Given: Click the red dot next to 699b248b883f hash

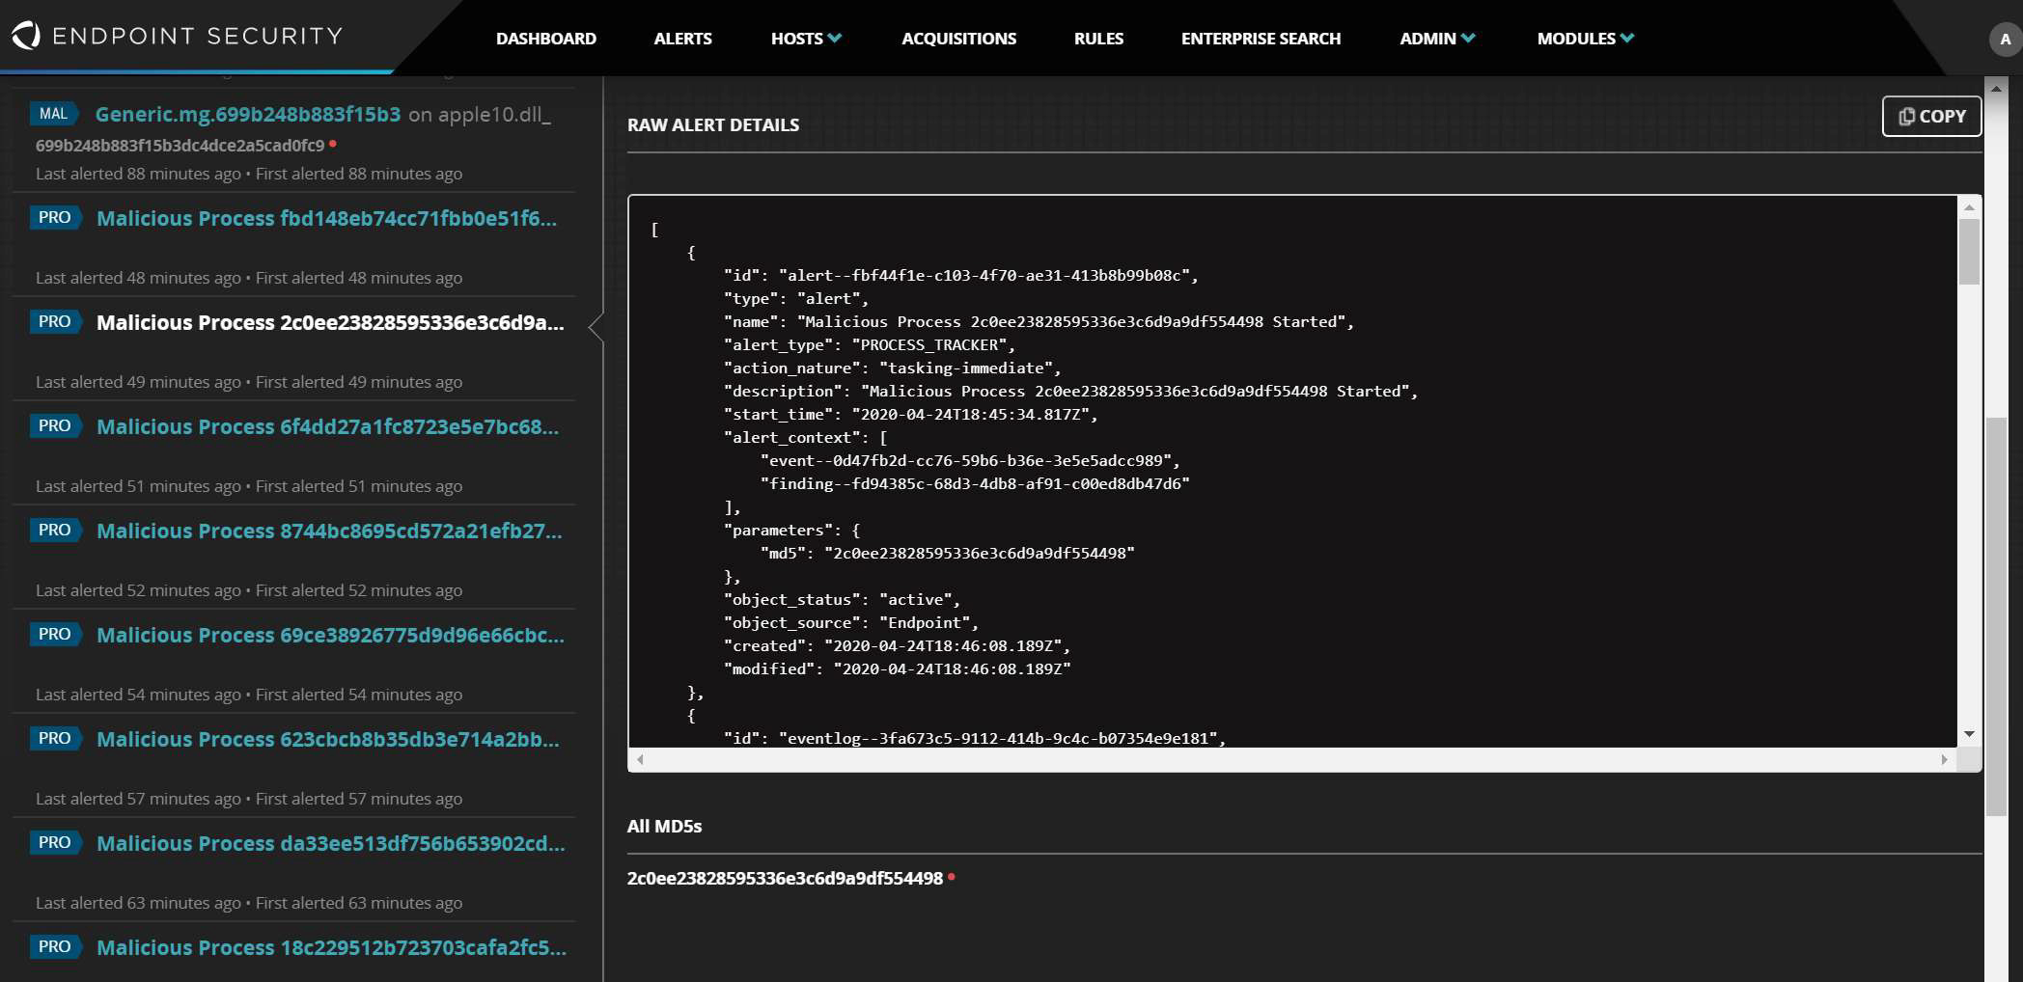Looking at the screenshot, I should (333, 144).
